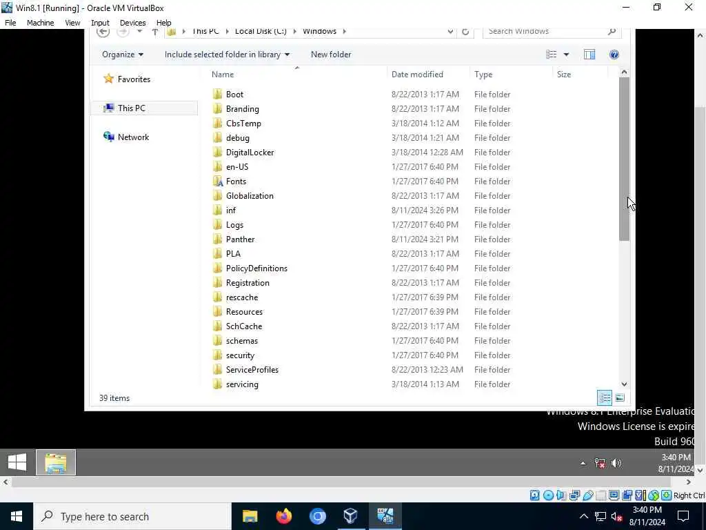
Task: Go up one folder level
Action: tap(155, 32)
